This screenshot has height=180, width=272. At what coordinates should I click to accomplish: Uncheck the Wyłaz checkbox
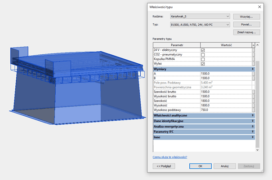(x=203, y=64)
